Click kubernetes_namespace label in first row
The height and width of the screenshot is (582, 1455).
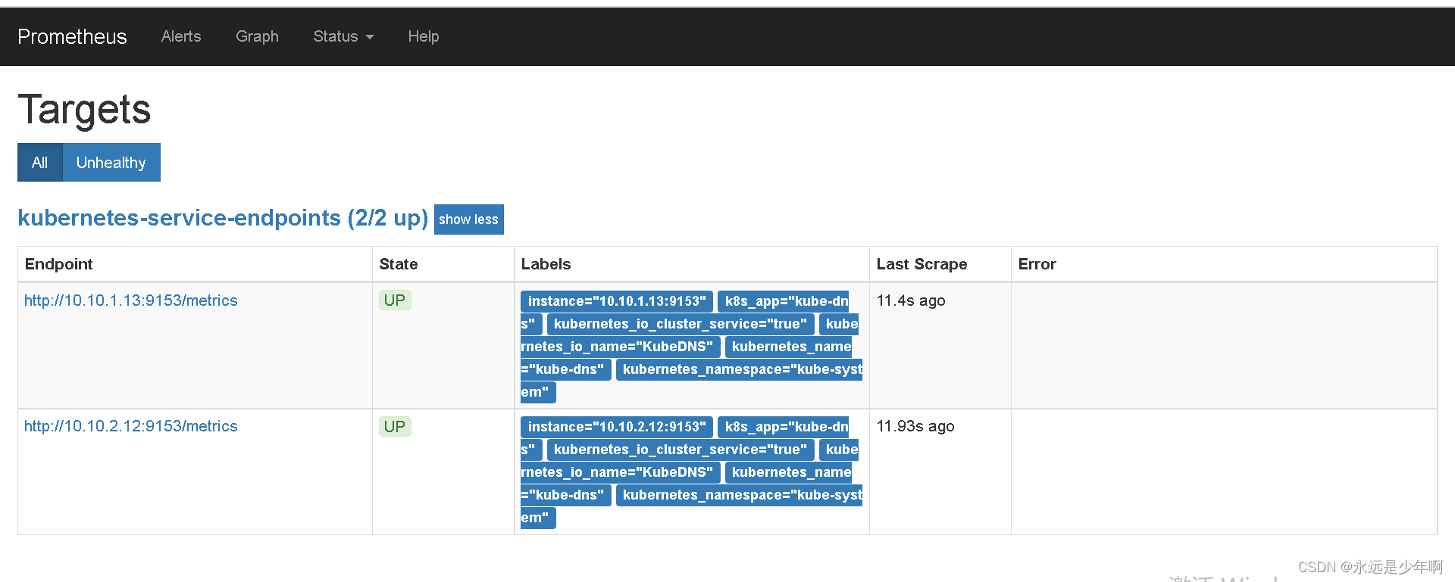[740, 369]
